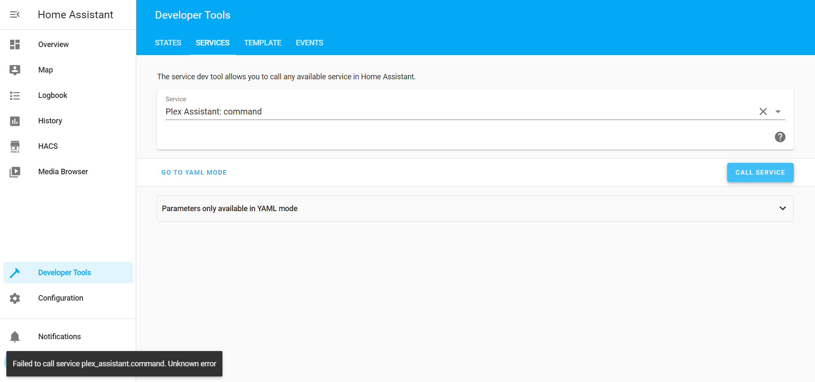
Task: Open the Logbook list icon
Action: pos(15,95)
